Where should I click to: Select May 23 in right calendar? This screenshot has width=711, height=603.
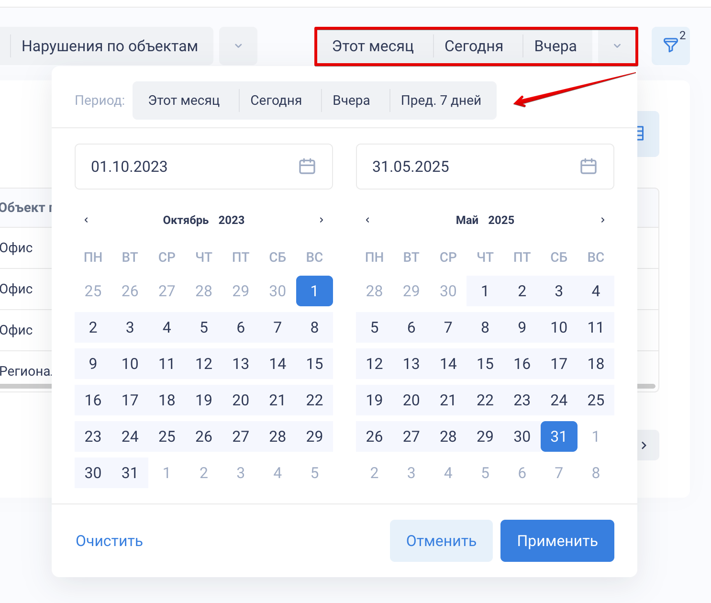[522, 400]
